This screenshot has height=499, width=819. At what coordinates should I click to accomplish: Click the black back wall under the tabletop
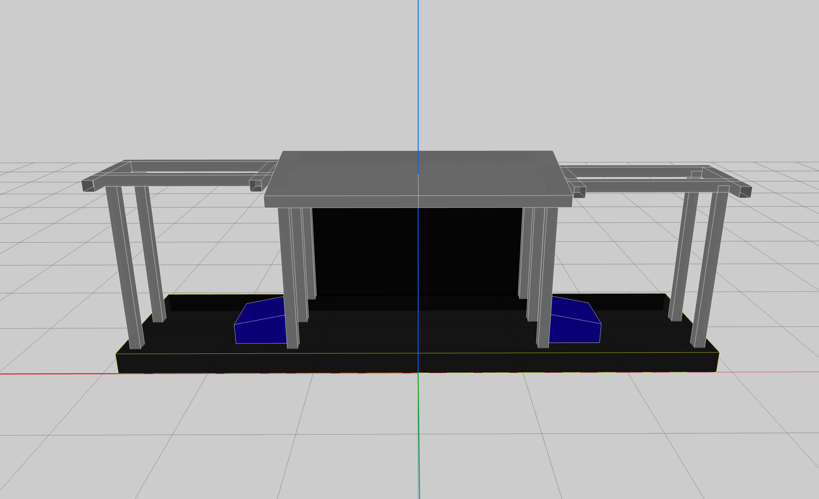click(417, 252)
